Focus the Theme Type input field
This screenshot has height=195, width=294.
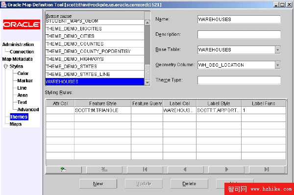239,80
